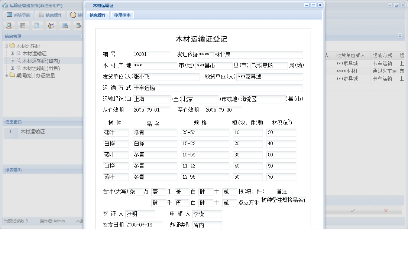
Task: Confirm with the green checkmark button
Action: 353,210
